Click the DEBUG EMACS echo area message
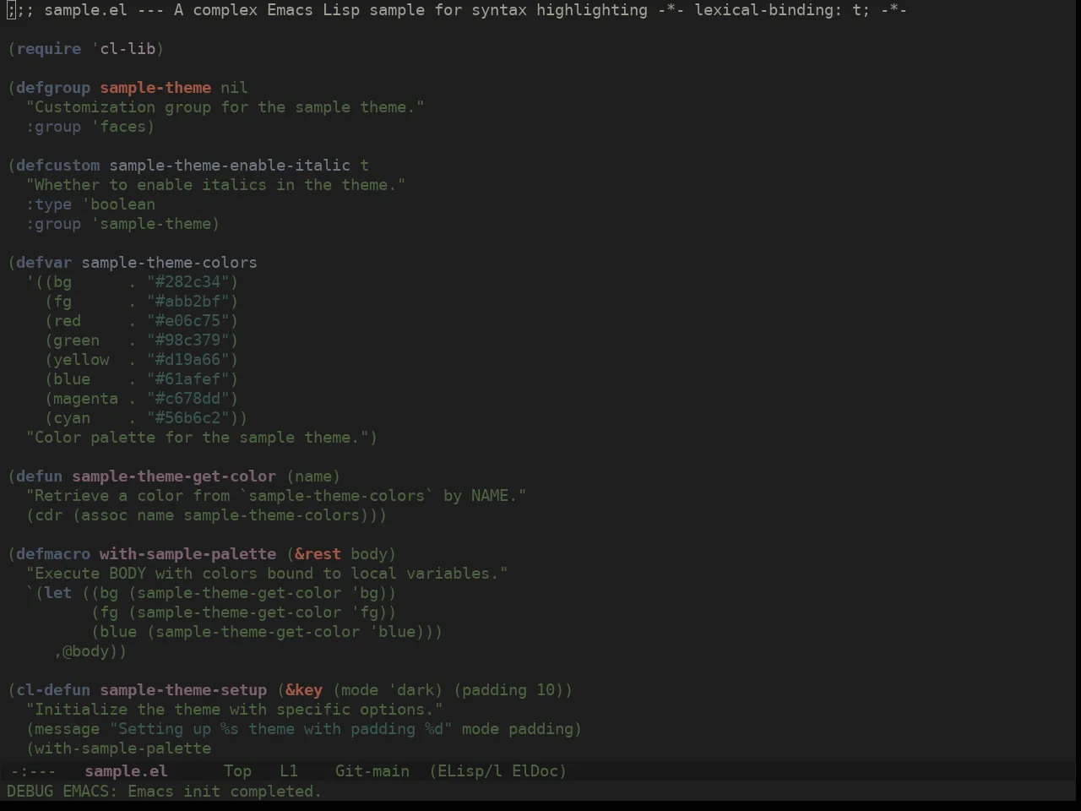Viewport: 1081px width, 811px height. [164, 792]
